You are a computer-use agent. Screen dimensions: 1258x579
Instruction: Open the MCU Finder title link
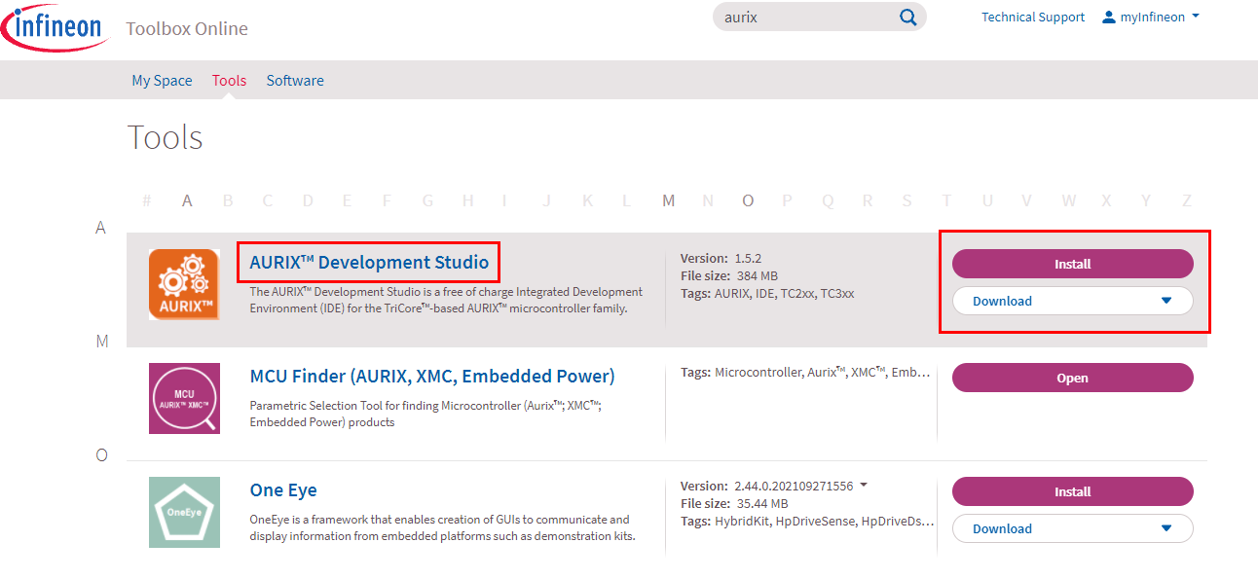point(432,376)
